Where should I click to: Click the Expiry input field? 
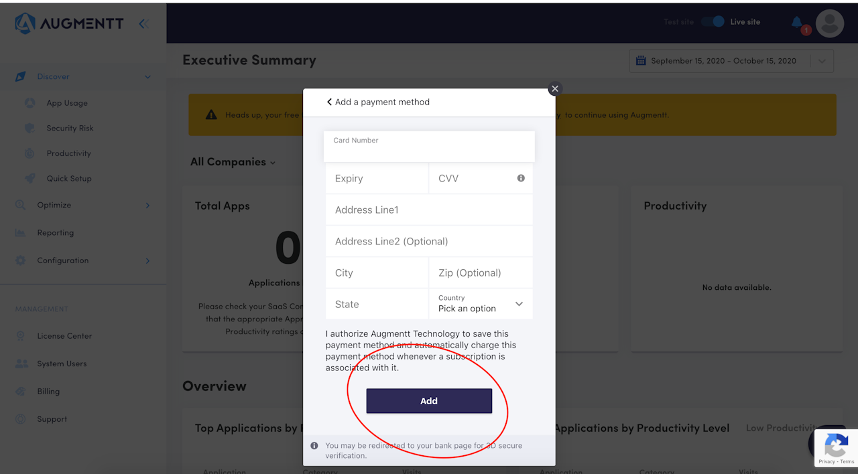tap(377, 179)
